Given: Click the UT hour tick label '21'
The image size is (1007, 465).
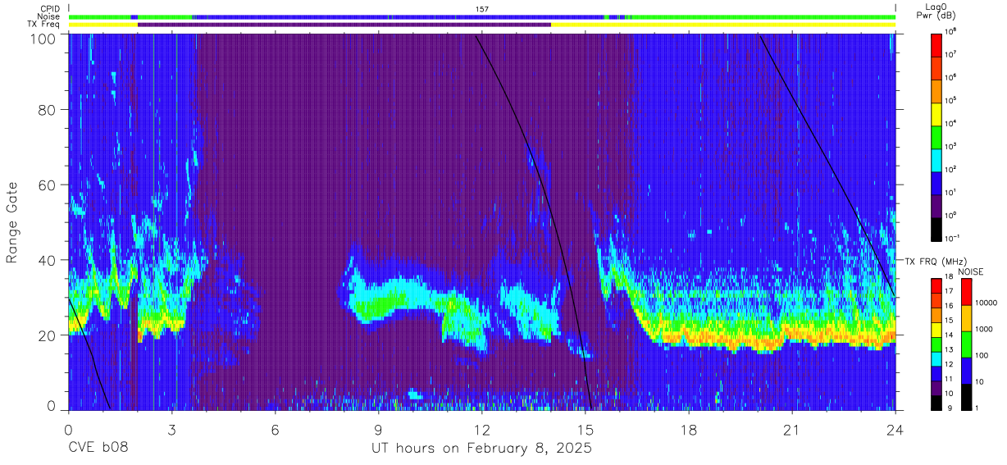Looking at the screenshot, I should [x=792, y=430].
